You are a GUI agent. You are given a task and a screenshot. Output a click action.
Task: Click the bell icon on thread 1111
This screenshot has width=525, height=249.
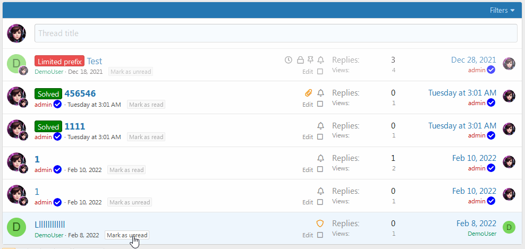tap(320, 126)
